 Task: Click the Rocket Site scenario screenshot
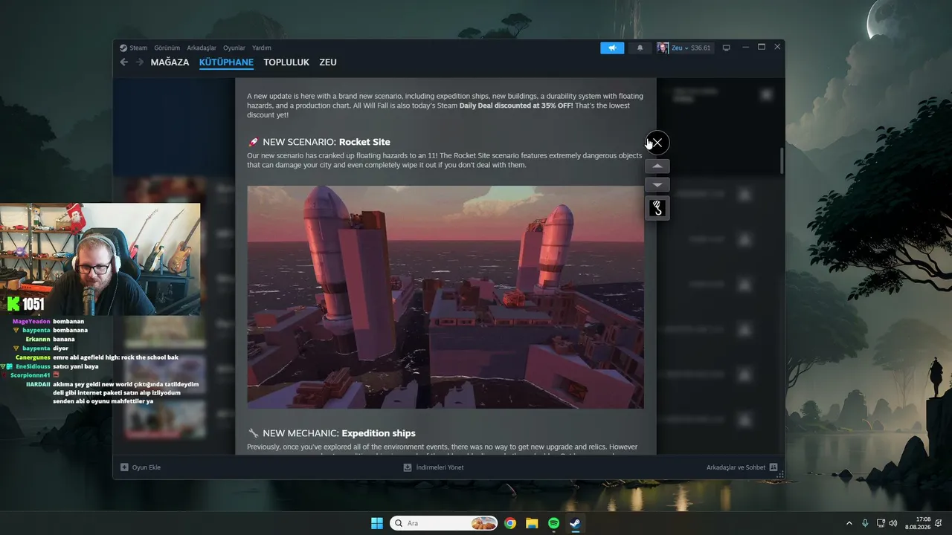point(446,297)
